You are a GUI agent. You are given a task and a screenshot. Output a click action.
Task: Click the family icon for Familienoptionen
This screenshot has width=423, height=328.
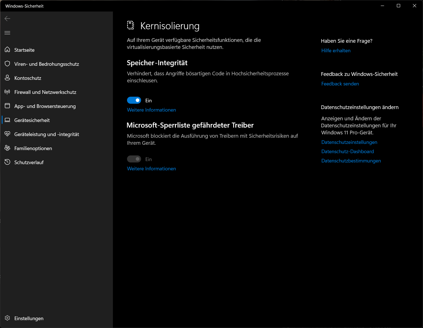coord(7,148)
